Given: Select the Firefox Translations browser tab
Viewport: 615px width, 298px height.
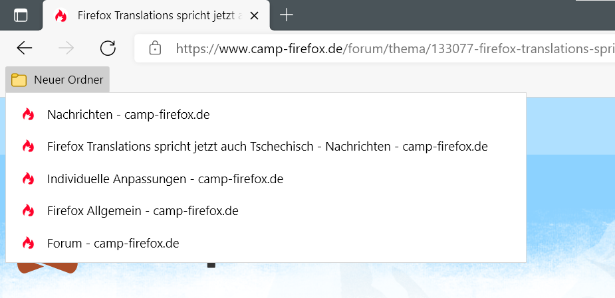Looking at the screenshot, I should click(152, 15).
